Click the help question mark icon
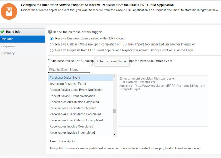Image resolution: width=221 pixels, height=158 pixels. 50,32
